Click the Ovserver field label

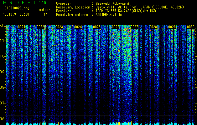coord(64,4)
